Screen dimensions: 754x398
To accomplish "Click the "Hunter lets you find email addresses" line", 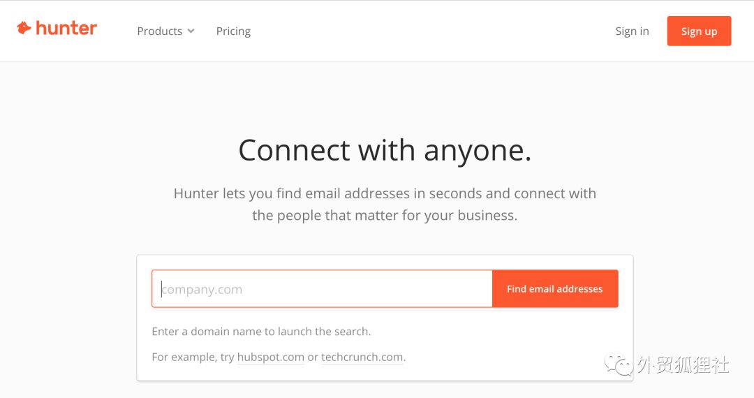I will pyautogui.click(x=385, y=193).
